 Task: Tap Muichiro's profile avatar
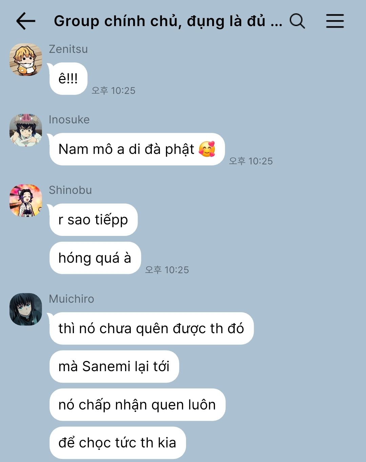(26, 309)
